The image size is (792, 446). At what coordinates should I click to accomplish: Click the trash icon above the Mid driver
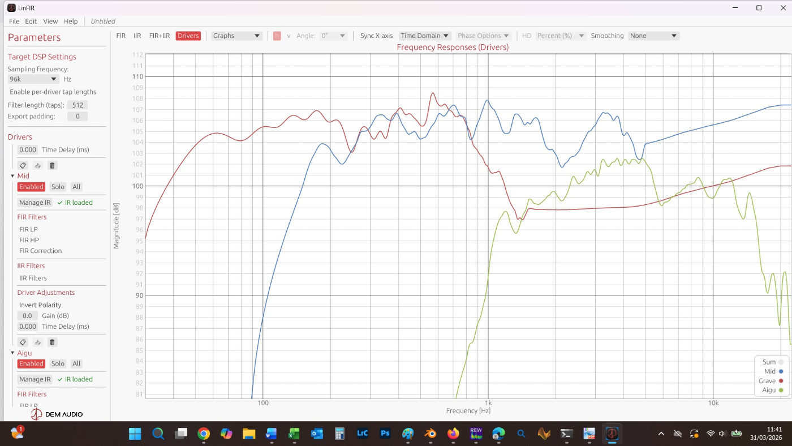(52, 166)
